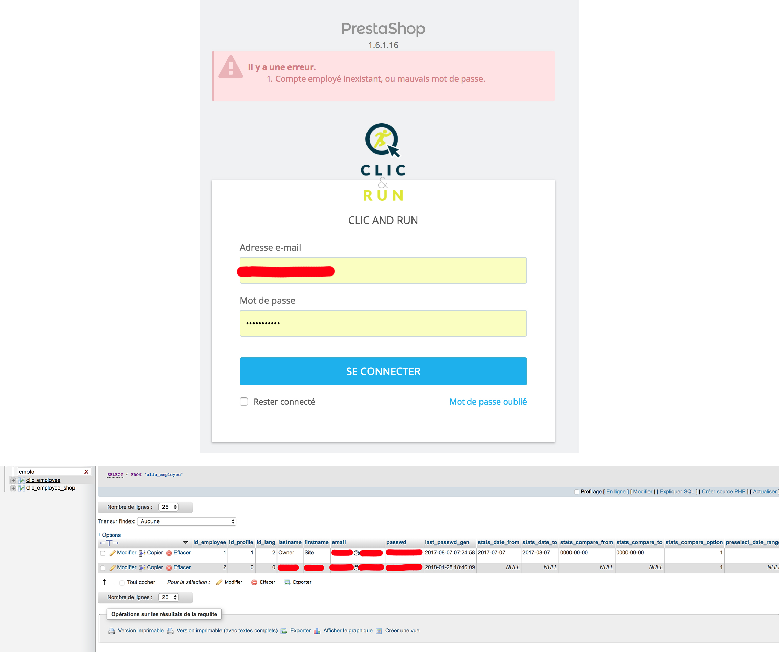The image size is (779, 652).
Task: Click the Exporter icon beside Pour la sélection
Action: (287, 583)
